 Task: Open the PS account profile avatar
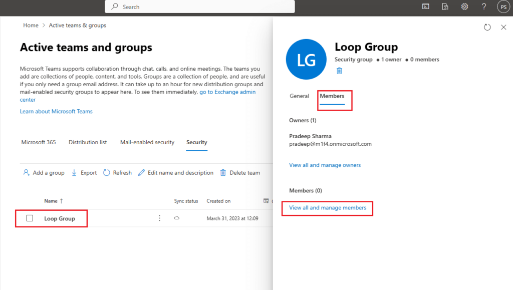(x=503, y=7)
